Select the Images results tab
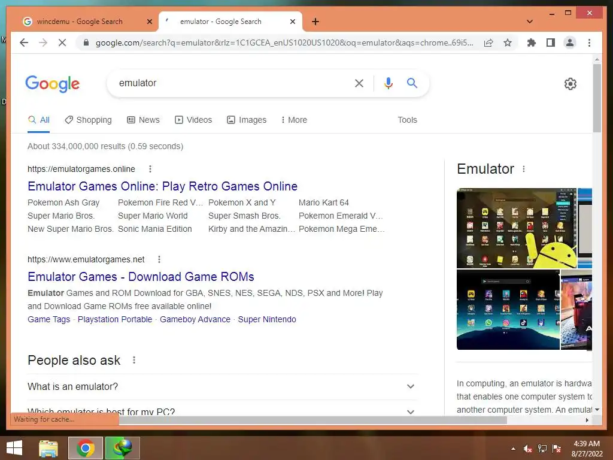 click(247, 120)
